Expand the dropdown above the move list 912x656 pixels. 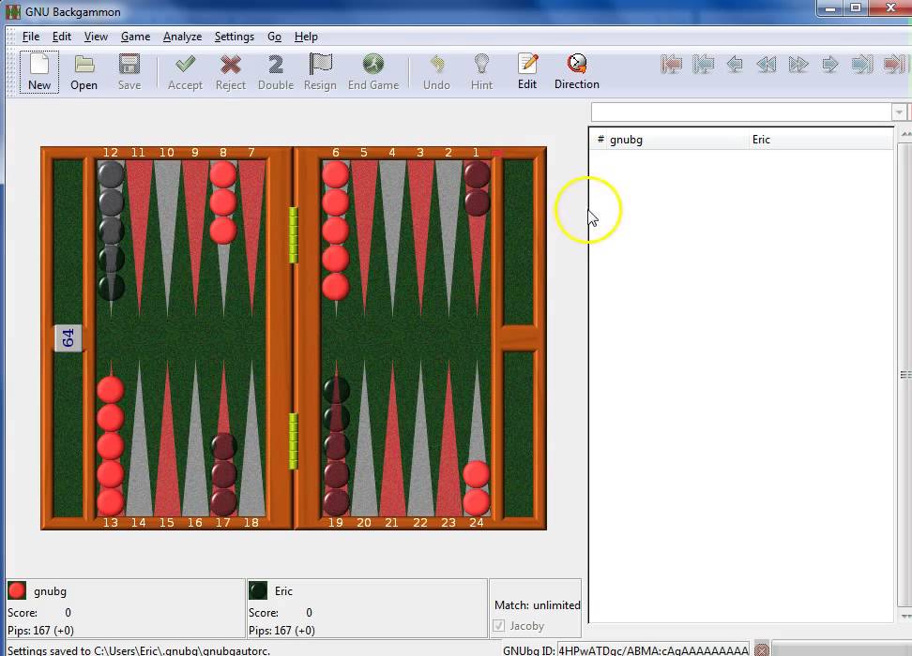click(x=899, y=112)
